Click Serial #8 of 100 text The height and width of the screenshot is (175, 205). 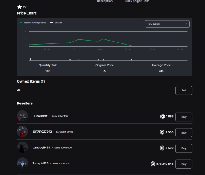pos(60,116)
